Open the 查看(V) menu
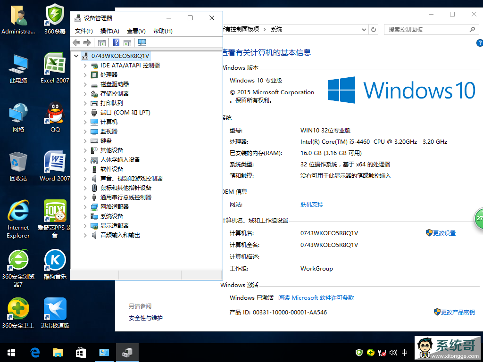The width and height of the screenshot is (483, 362). [x=136, y=31]
